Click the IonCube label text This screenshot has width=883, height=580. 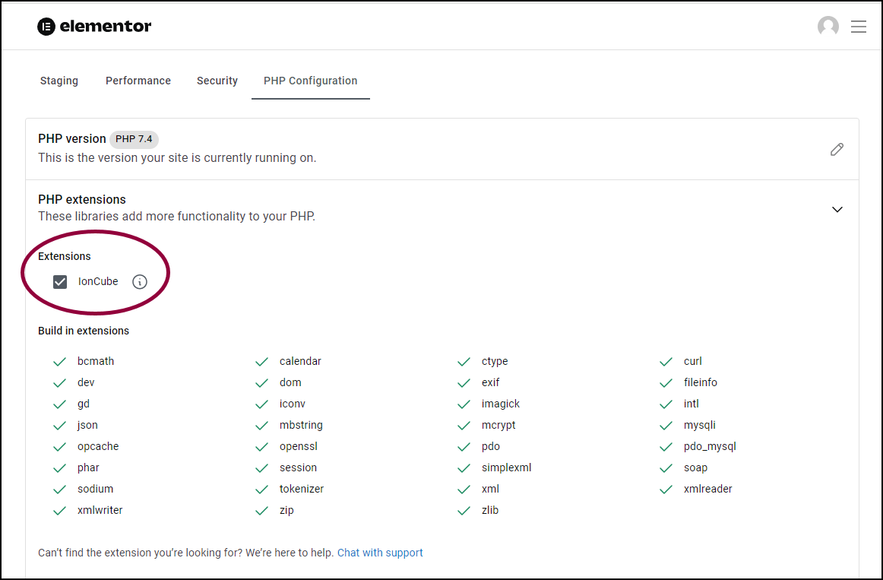coord(98,281)
